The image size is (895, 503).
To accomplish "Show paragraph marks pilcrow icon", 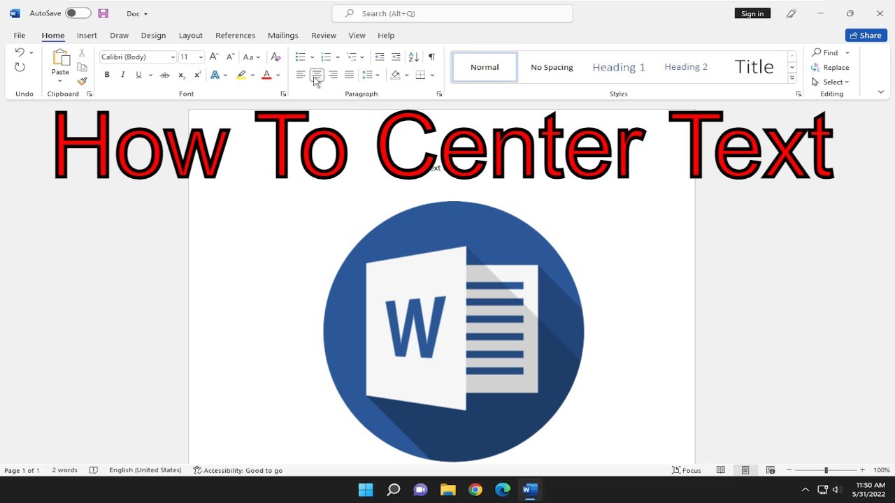I will pyautogui.click(x=431, y=57).
